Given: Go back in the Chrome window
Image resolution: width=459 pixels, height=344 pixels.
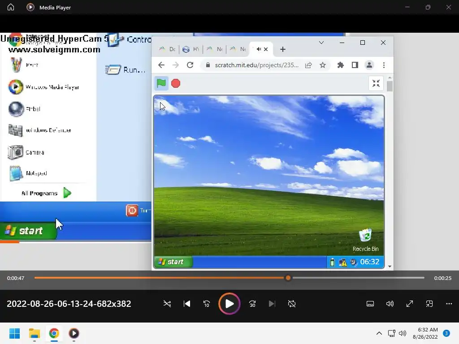Looking at the screenshot, I should [x=161, y=65].
